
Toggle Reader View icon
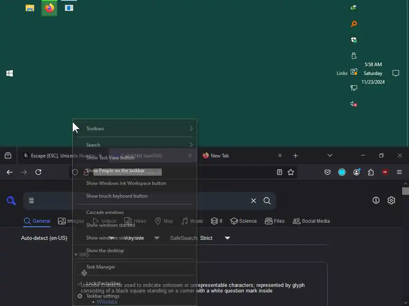point(279,172)
